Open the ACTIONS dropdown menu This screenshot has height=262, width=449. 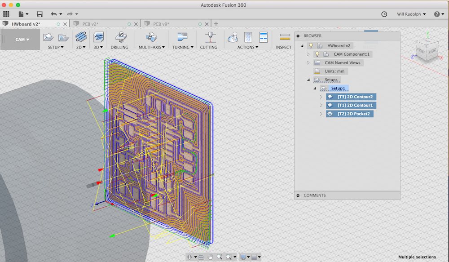[x=248, y=47]
